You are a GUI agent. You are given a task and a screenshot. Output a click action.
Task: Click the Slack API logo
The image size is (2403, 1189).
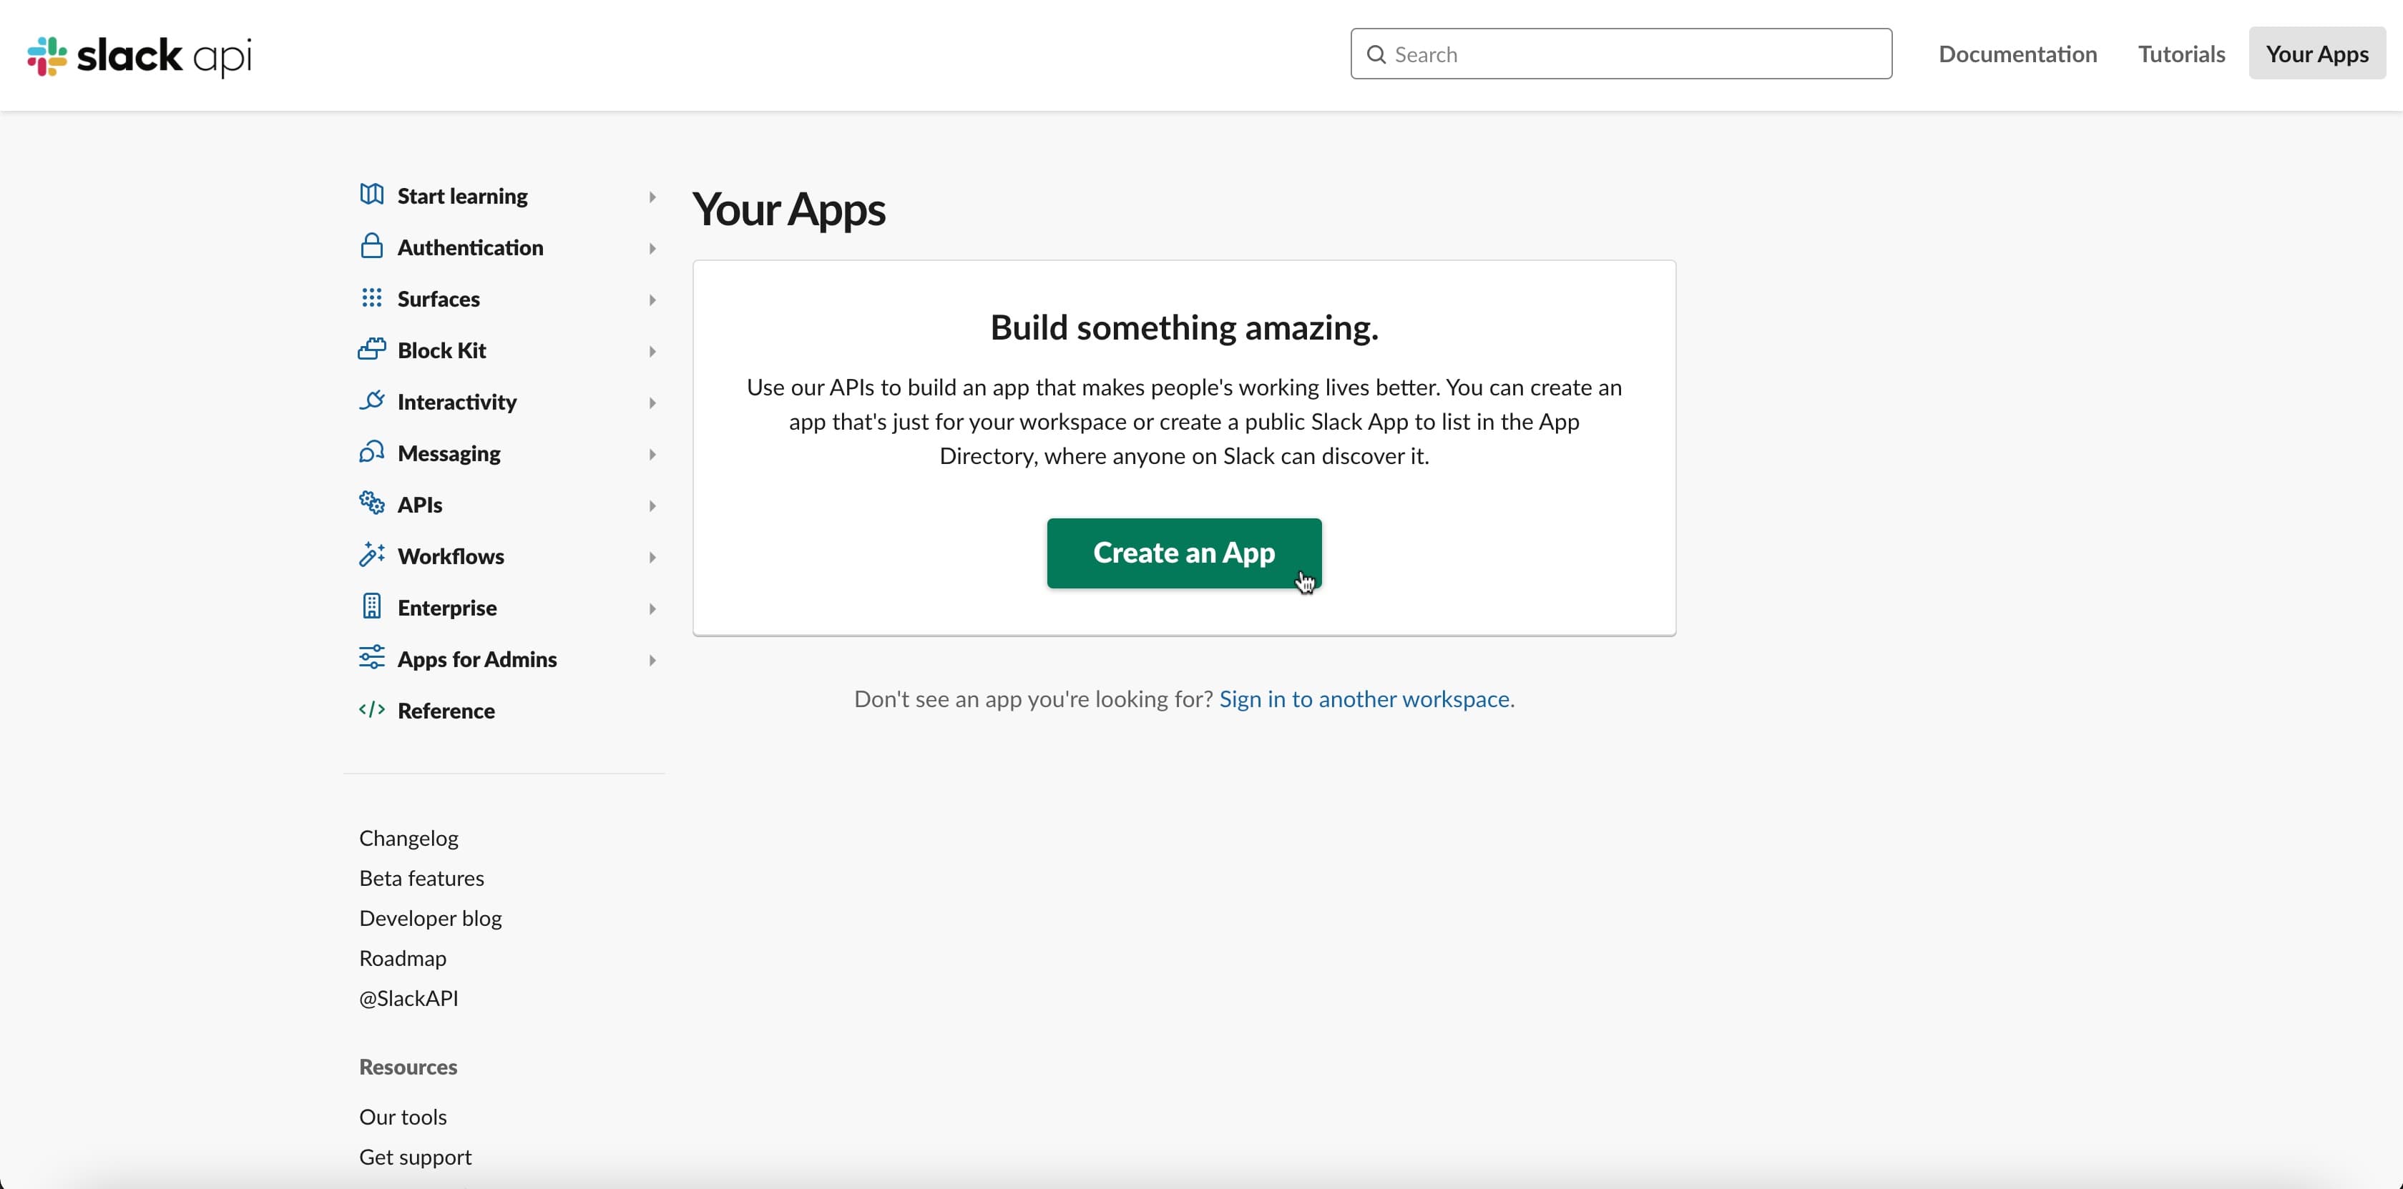tap(140, 56)
